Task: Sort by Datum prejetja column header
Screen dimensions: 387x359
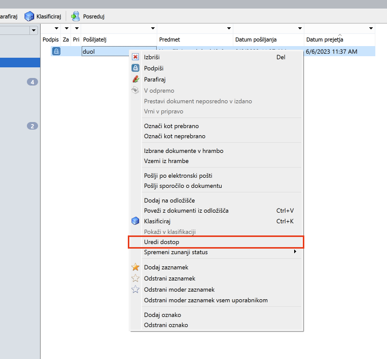Action: [x=325, y=39]
